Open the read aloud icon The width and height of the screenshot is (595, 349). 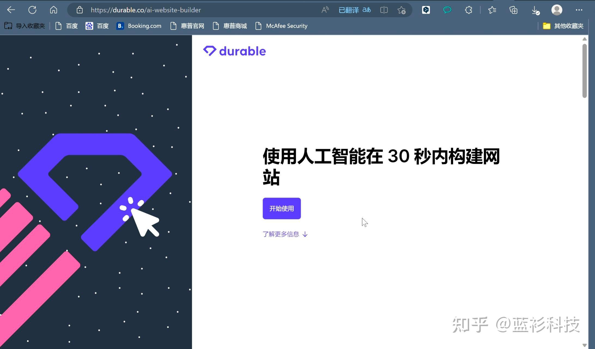[x=325, y=10]
